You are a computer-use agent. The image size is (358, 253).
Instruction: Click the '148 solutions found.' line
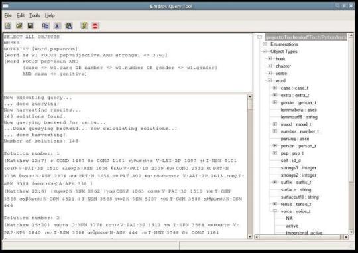tap(34, 116)
